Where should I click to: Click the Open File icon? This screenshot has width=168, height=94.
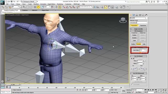[9, 2]
